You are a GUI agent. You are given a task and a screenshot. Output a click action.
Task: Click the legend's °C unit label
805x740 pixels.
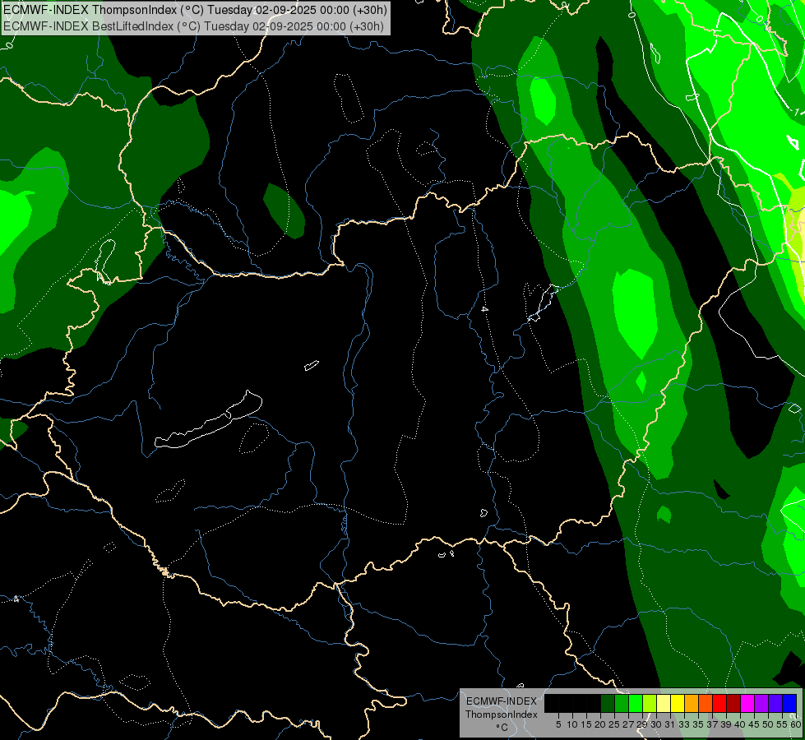click(502, 728)
